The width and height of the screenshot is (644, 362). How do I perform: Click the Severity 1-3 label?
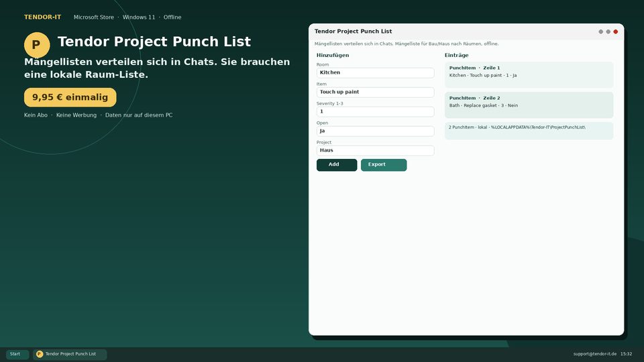pos(330,103)
